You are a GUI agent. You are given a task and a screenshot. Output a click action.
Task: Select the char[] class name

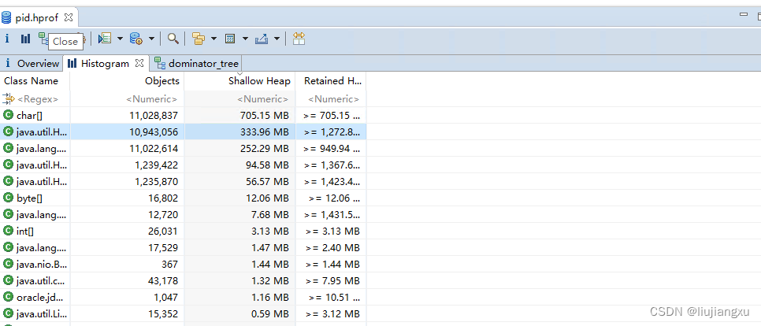pyautogui.click(x=29, y=116)
